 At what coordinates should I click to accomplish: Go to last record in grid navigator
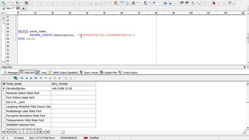(36, 78)
